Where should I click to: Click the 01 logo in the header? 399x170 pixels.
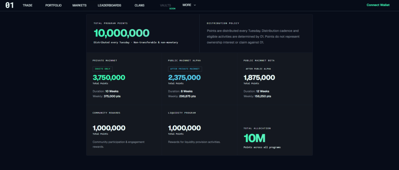tap(9, 5)
